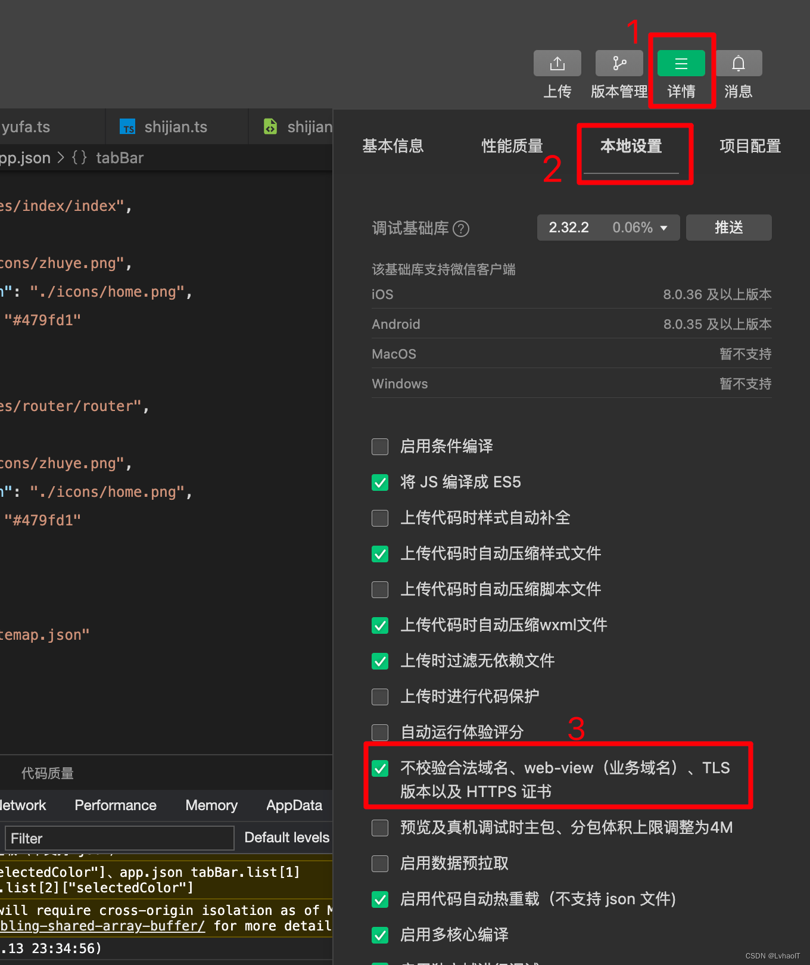Open the bling-shared-array-buffer link in console
The width and height of the screenshot is (810, 965).
click(102, 926)
